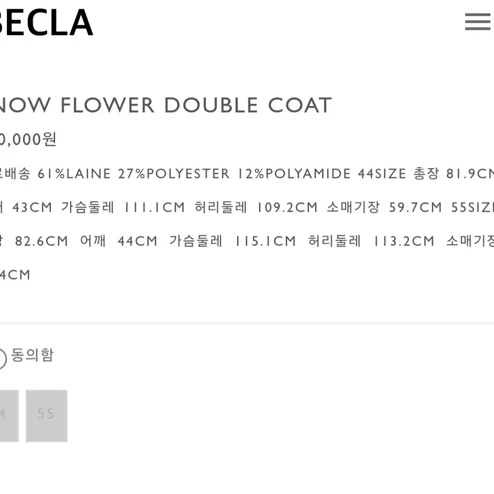The width and height of the screenshot is (494, 494).
Task: Click the 허리둘레 113.2CM measurement text
Action: (x=371, y=241)
